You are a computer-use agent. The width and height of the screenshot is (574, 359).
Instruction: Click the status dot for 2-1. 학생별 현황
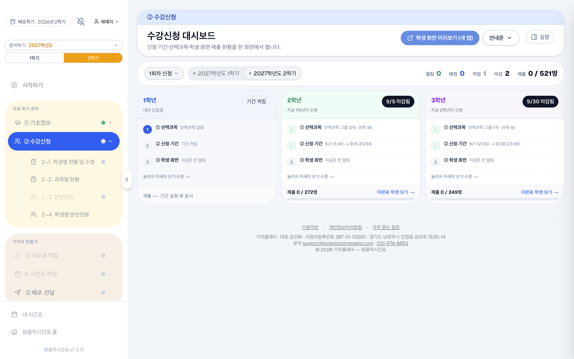pyautogui.click(x=103, y=162)
